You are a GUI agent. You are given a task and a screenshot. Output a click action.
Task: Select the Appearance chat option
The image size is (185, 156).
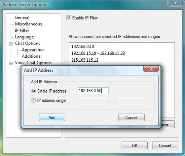[x=33, y=50]
